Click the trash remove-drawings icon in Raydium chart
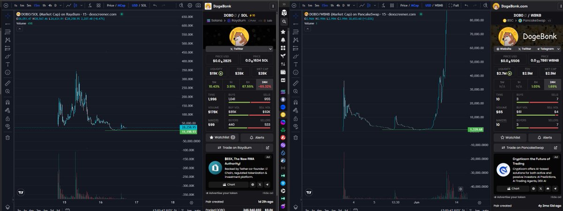 pyautogui.click(x=8, y=137)
